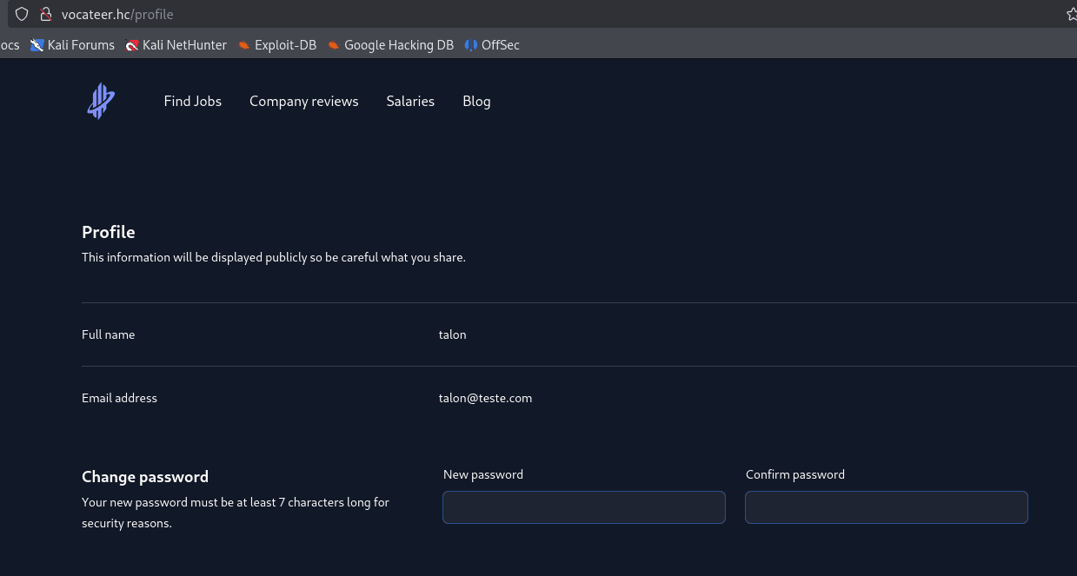Open the Kali Forums bookmark
The height and width of the screenshot is (576, 1077).
click(72, 45)
